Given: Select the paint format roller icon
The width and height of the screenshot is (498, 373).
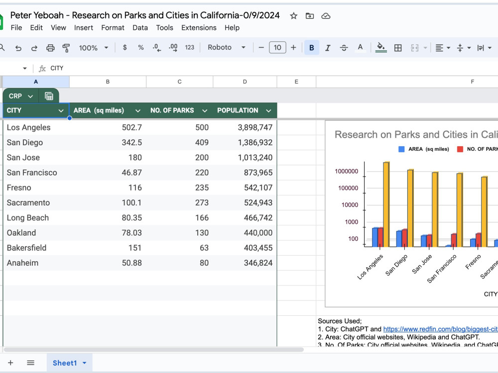Looking at the screenshot, I should coord(66,48).
